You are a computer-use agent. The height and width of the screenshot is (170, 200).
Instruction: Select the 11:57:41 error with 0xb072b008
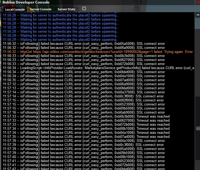coord(84,165)
